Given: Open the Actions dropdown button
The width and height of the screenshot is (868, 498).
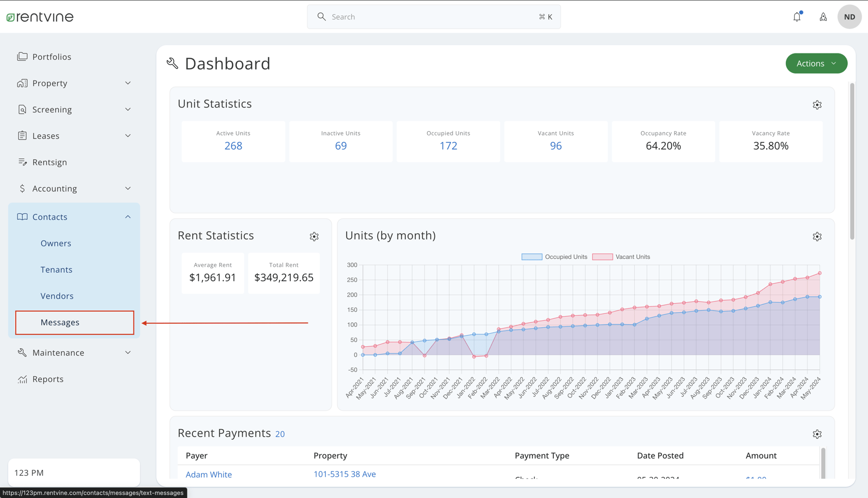Looking at the screenshot, I should click(816, 64).
